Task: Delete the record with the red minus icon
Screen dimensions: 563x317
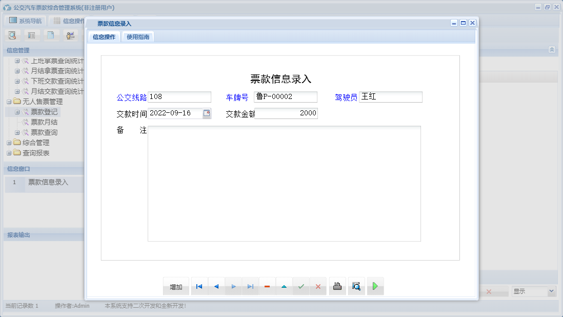Action: (x=267, y=286)
